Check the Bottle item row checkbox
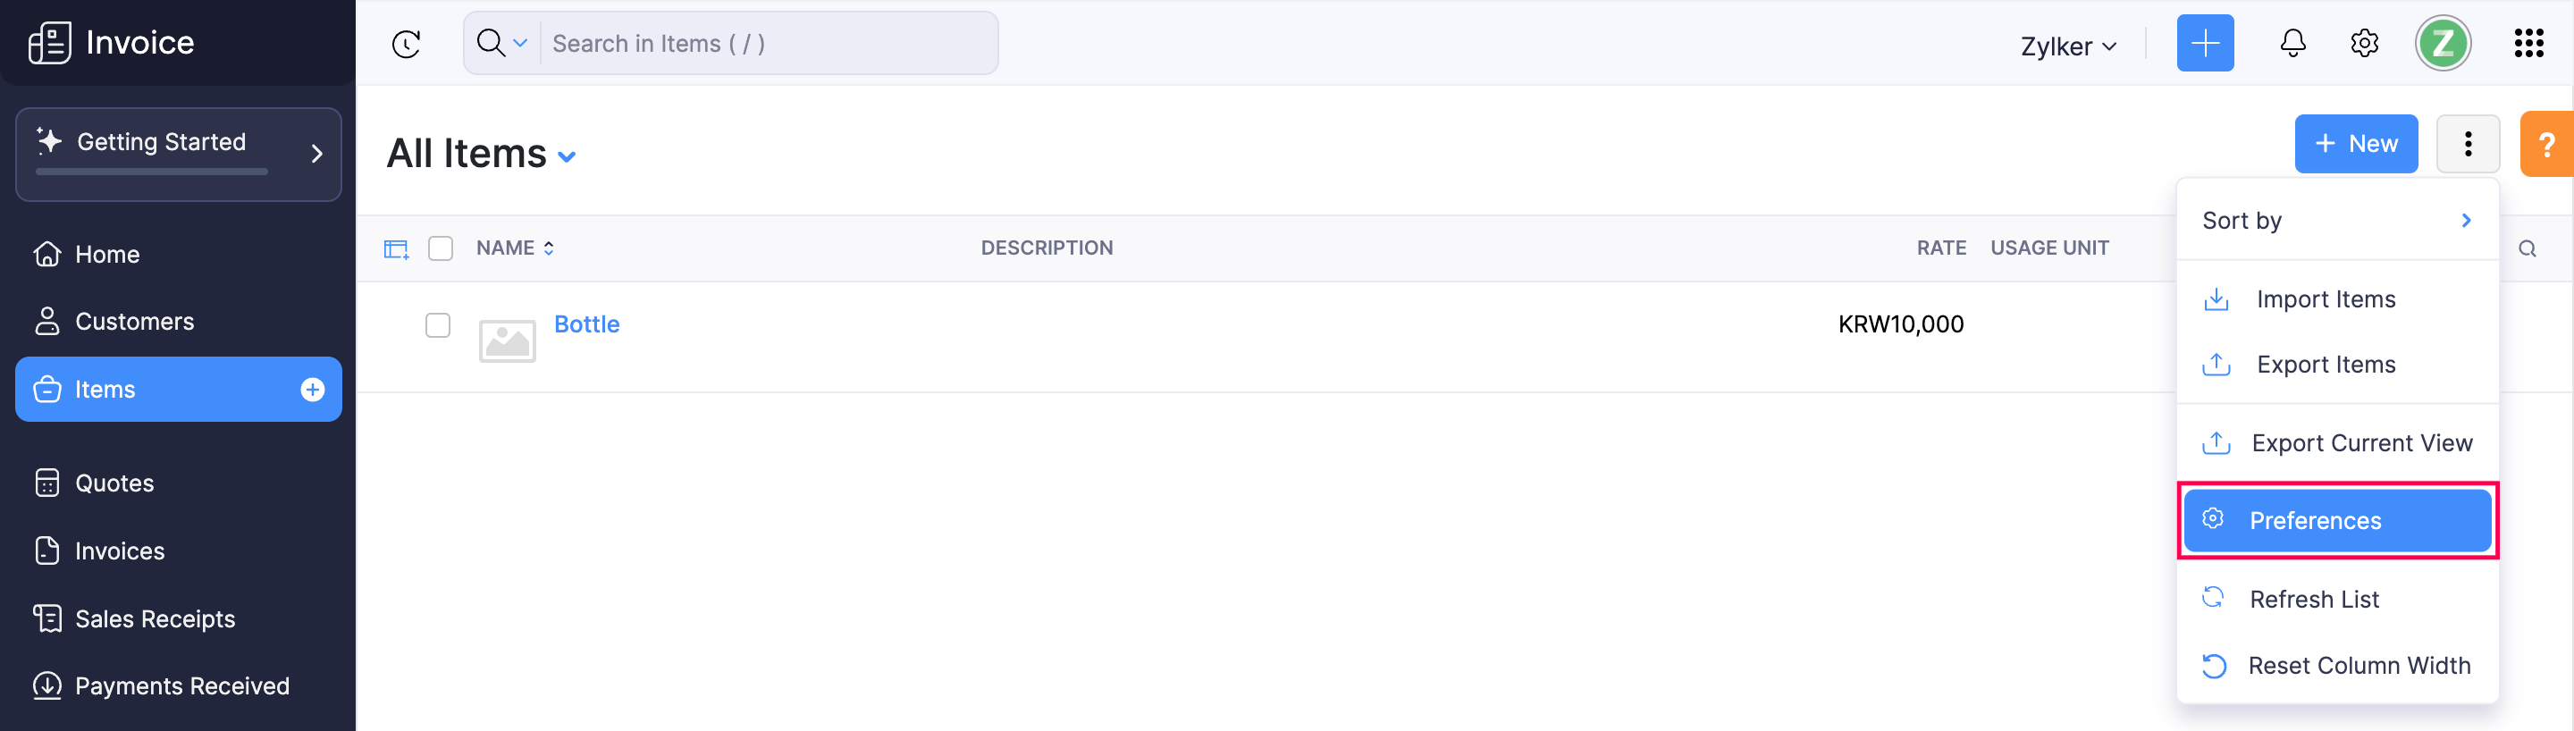The width and height of the screenshot is (2574, 731). coord(438,325)
